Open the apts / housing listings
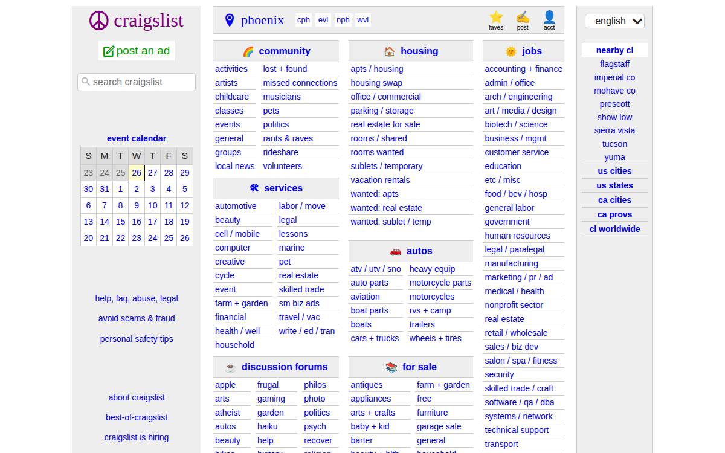The height and width of the screenshot is (453, 725). [x=377, y=69]
